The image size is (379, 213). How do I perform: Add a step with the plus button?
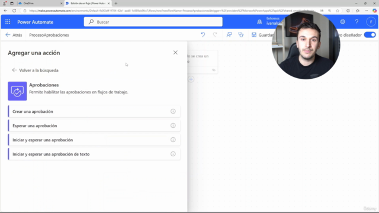[191, 79]
